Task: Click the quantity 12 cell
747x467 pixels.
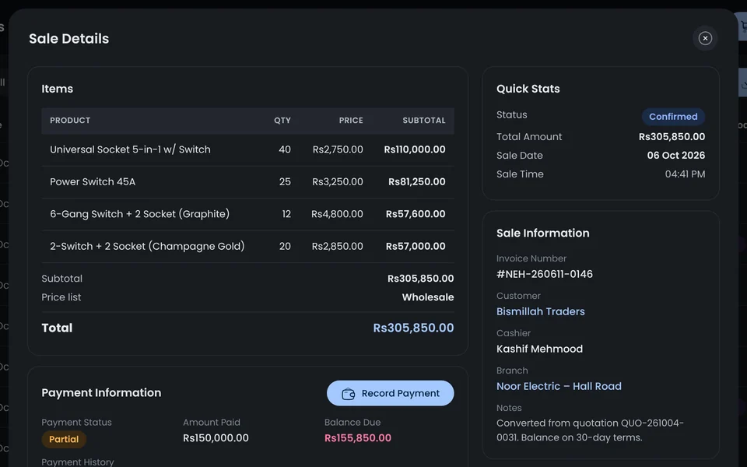Action: (x=286, y=215)
